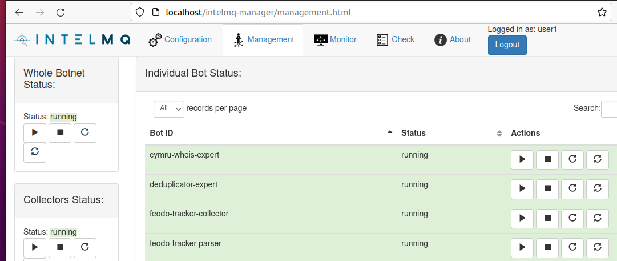Focus the bot Search field

[609, 109]
